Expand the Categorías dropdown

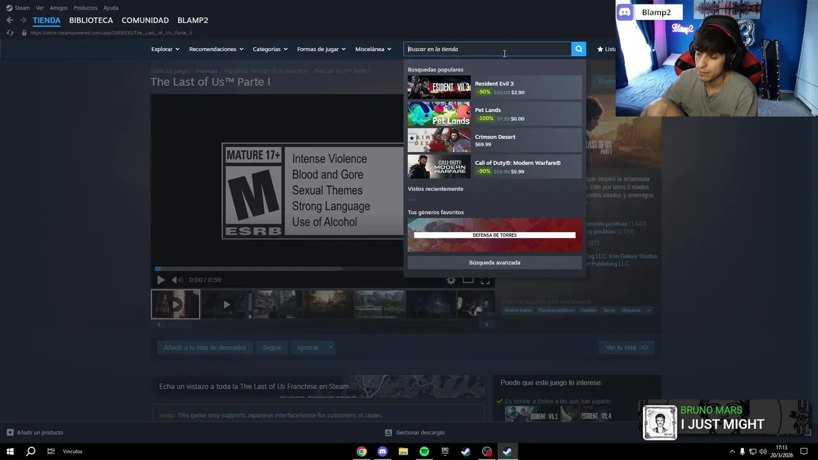(270, 49)
